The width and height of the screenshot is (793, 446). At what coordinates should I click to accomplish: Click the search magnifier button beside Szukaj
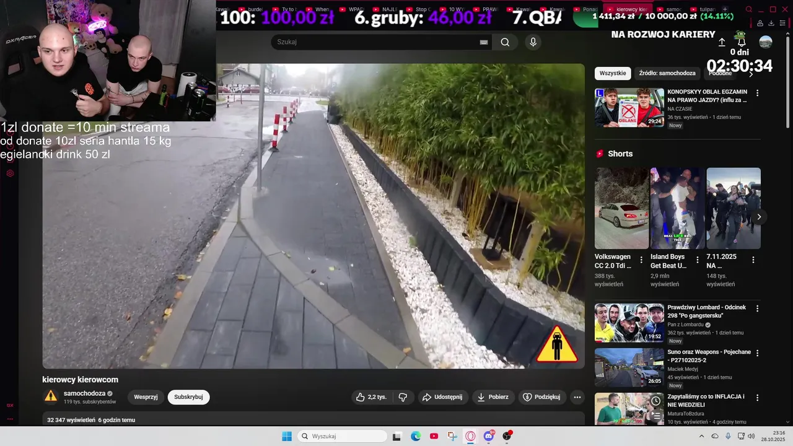(x=505, y=42)
